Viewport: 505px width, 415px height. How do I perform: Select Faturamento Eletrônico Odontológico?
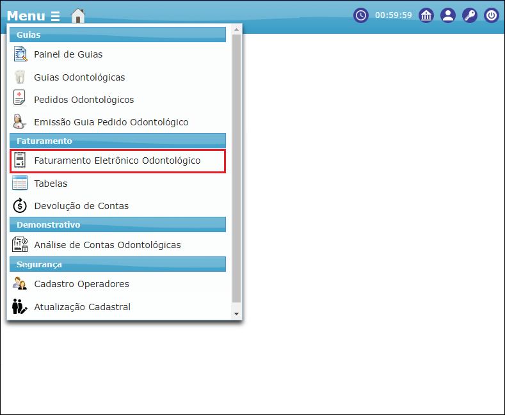(x=118, y=161)
